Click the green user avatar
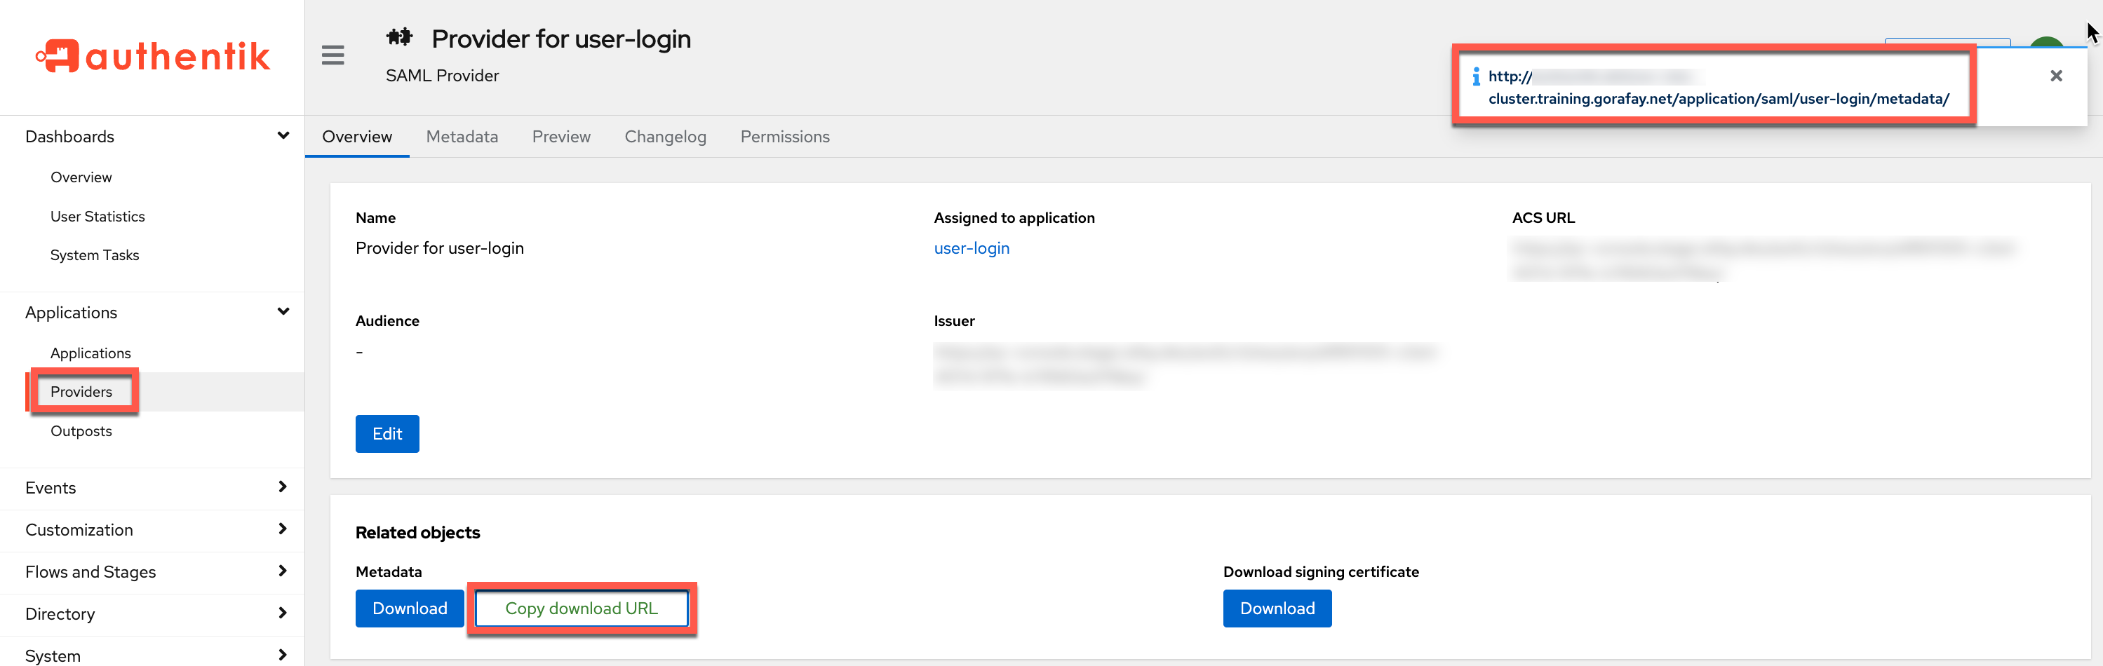 [x=2047, y=43]
